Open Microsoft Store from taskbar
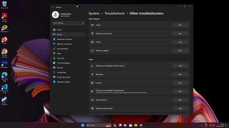The height and width of the screenshot is (128, 229). coord(131,125)
